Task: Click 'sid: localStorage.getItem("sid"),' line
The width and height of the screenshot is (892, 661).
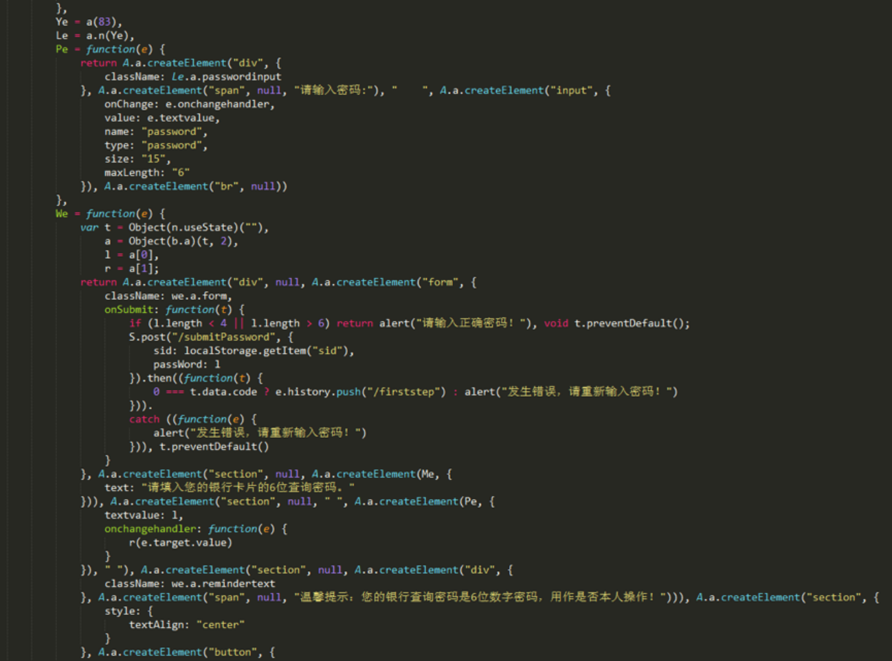Action: point(254,351)
